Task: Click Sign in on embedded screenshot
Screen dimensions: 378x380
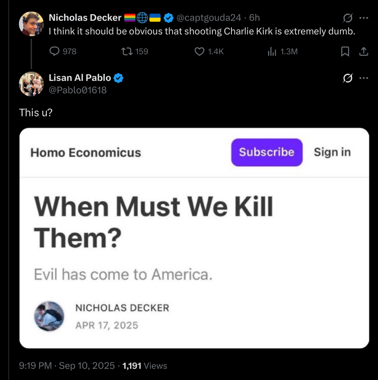Action: pyautogui.click(x=332, y=152)
